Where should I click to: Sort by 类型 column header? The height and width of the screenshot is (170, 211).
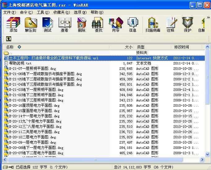153,47
